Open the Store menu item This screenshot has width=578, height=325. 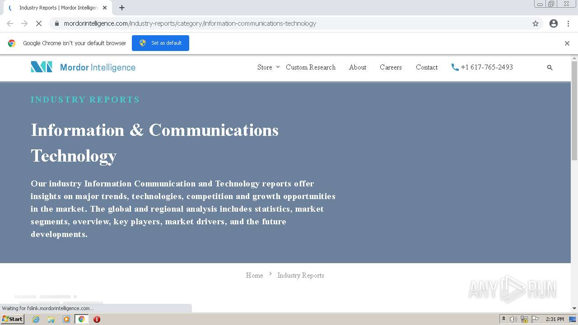coord(265,67)
